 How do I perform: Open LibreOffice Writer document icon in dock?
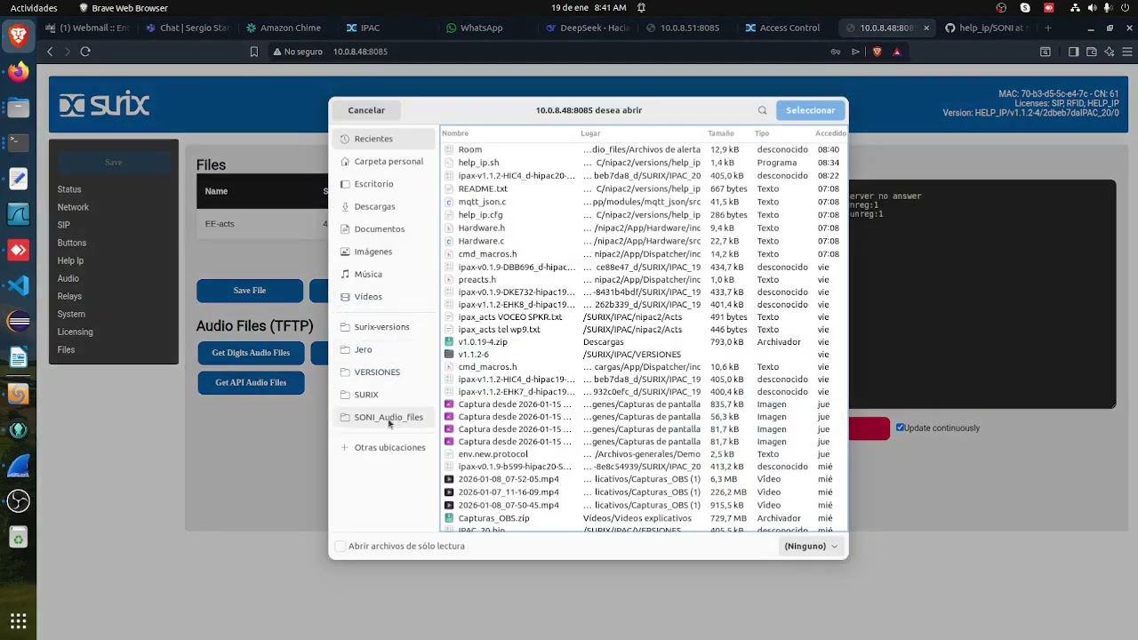[18, 357]
